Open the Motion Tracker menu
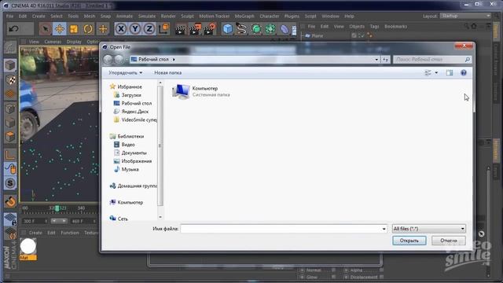The image size is (503, 283). (215, 16)
